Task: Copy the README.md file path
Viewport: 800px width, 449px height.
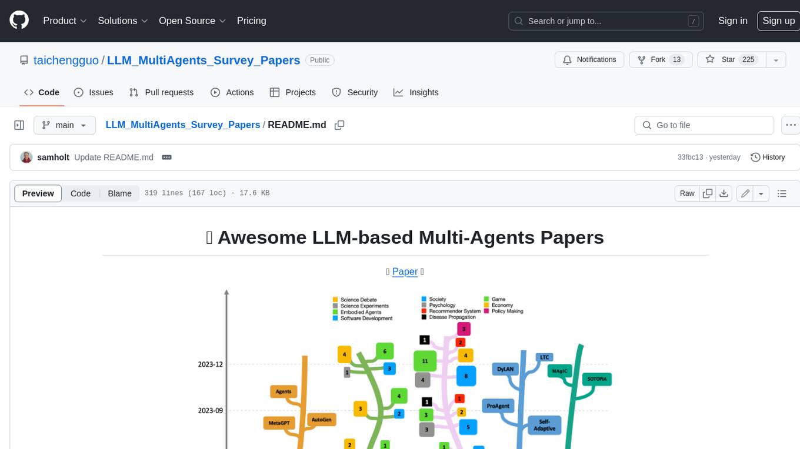Action: 339,125
